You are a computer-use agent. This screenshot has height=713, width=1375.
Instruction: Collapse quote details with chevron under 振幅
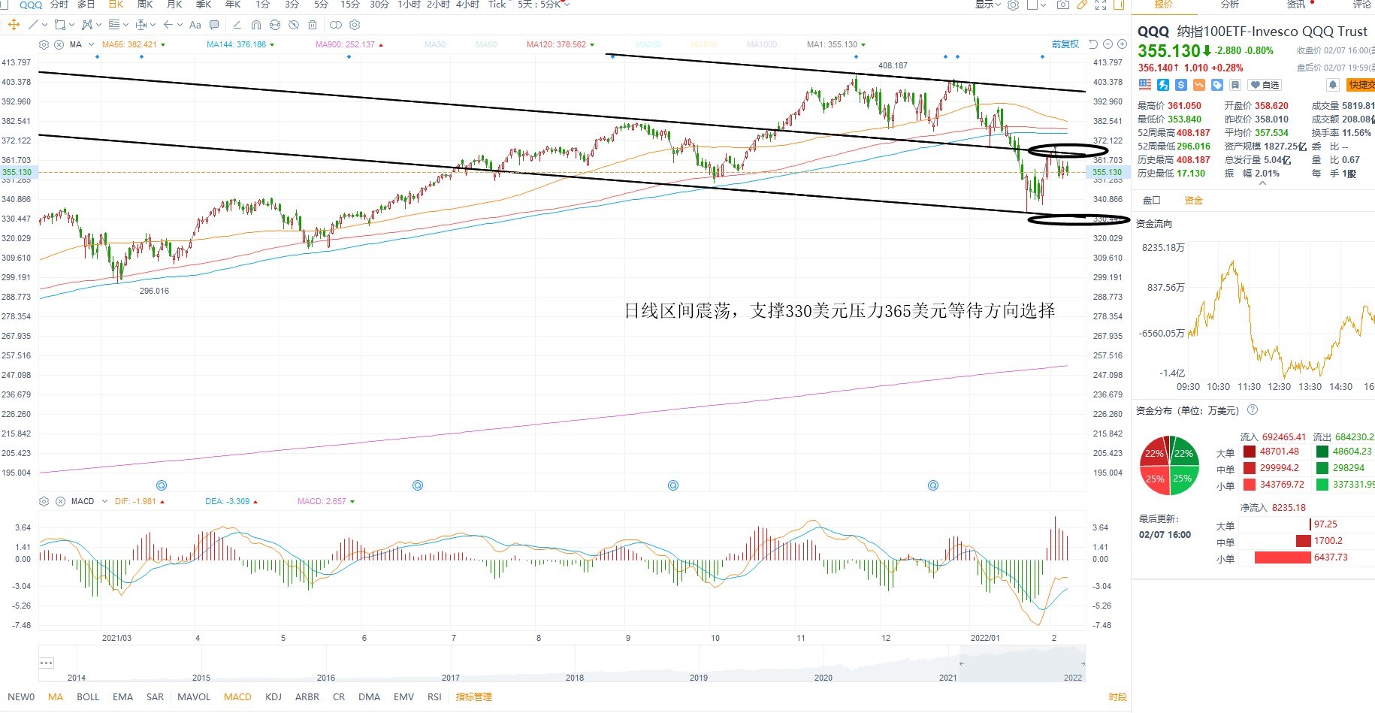1262,183
